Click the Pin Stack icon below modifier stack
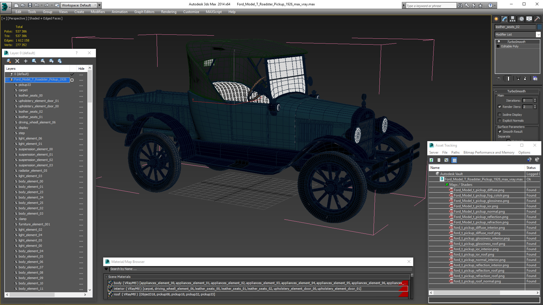Image resolution: width=543 pixels, height=305 pixels. 499,79
